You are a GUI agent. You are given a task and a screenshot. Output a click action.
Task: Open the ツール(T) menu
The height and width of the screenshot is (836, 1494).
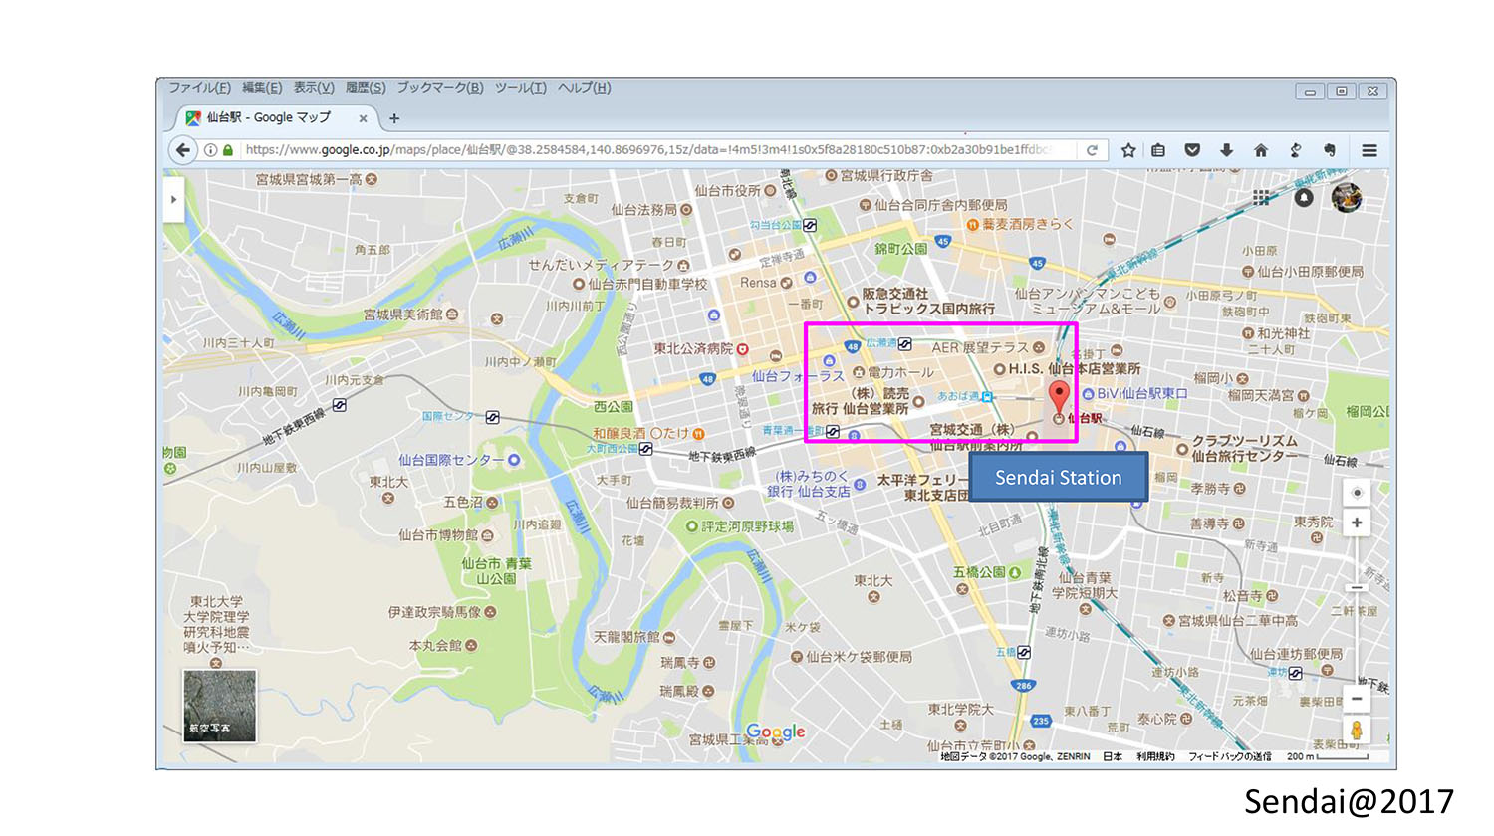[x=521, y=88]
